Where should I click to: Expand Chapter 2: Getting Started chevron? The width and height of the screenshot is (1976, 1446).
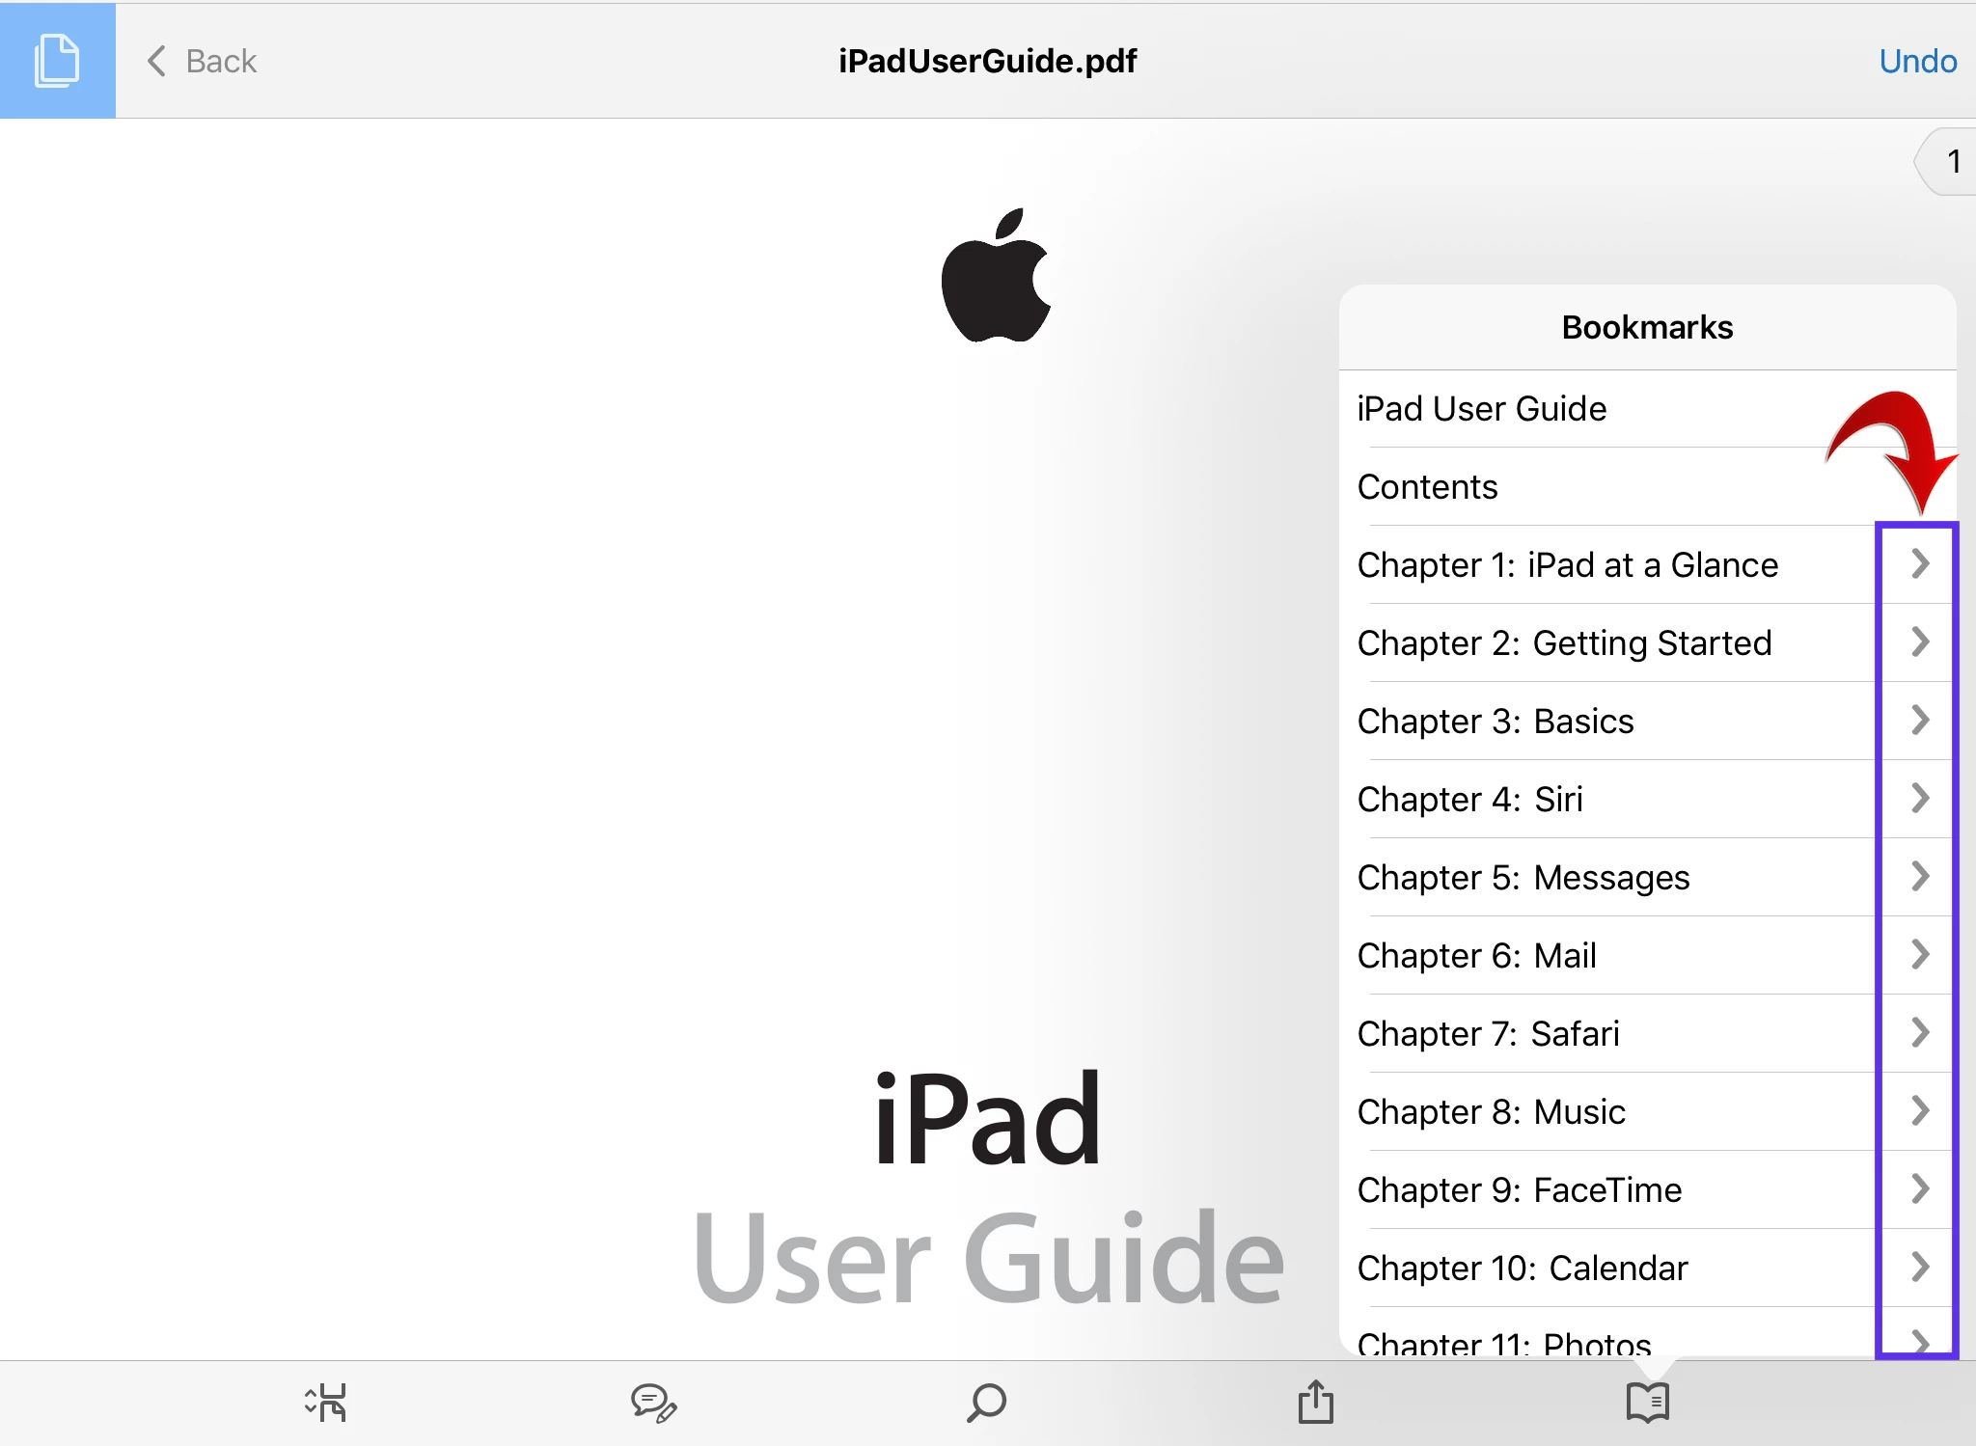pyautogui.click(x=1919, y=641)
